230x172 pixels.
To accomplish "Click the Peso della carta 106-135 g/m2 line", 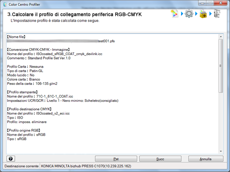I will [32, 84].
